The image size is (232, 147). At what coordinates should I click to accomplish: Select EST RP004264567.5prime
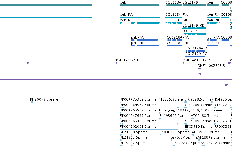pos(149,108)
